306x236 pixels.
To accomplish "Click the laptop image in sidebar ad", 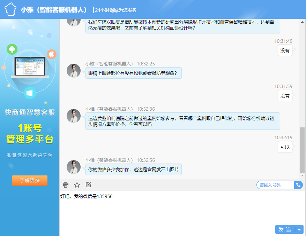I will click(30, 67).
